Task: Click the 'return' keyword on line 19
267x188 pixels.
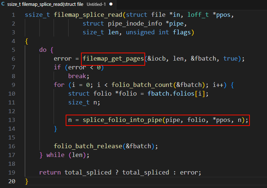Action: [x=50, y=173]
